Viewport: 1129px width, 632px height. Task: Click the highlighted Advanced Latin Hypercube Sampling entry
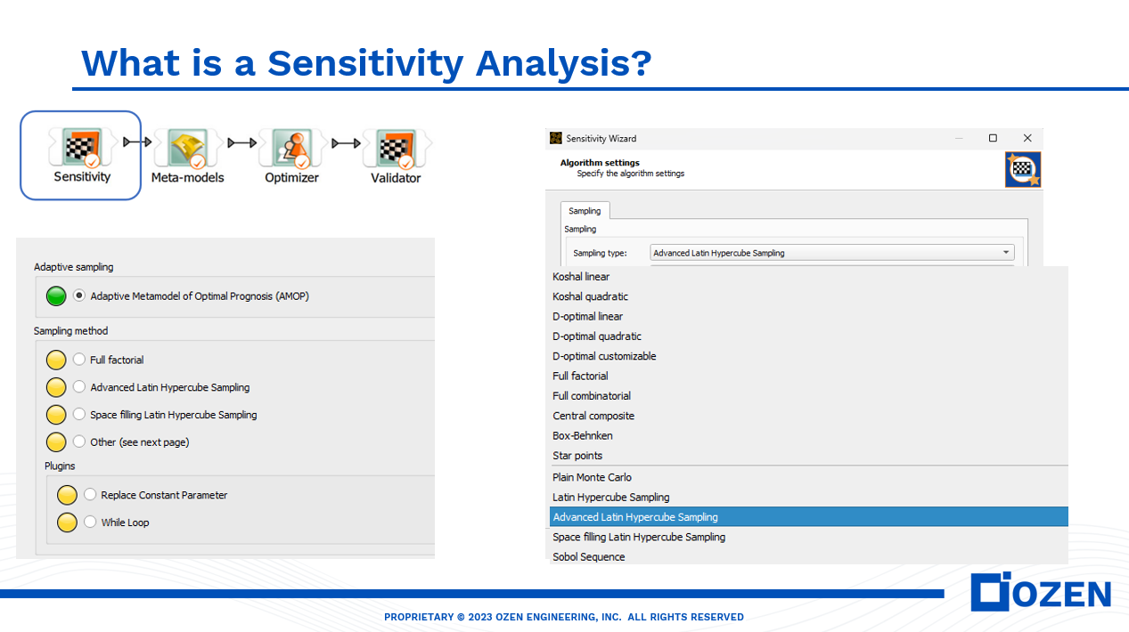[x=635, y=516]
